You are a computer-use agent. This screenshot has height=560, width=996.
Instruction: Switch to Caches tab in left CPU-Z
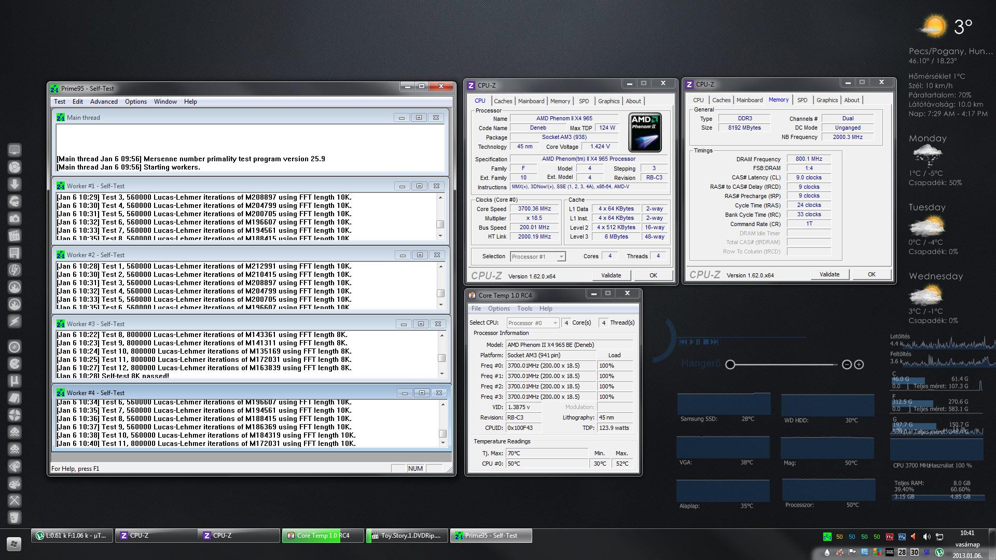[x=503, y=101]
